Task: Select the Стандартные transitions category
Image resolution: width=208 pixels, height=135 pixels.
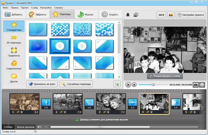Action: coord(14,26)
